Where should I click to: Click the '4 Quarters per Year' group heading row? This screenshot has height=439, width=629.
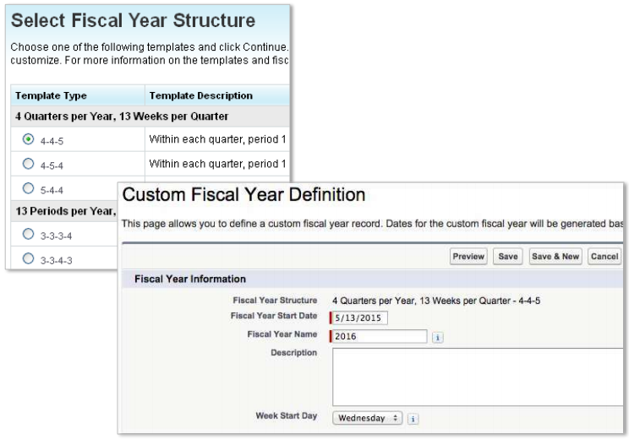[x=124, y=116]
